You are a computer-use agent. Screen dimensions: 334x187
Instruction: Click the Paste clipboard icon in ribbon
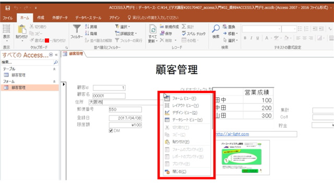pyautogui.click(x=21, y=29)
